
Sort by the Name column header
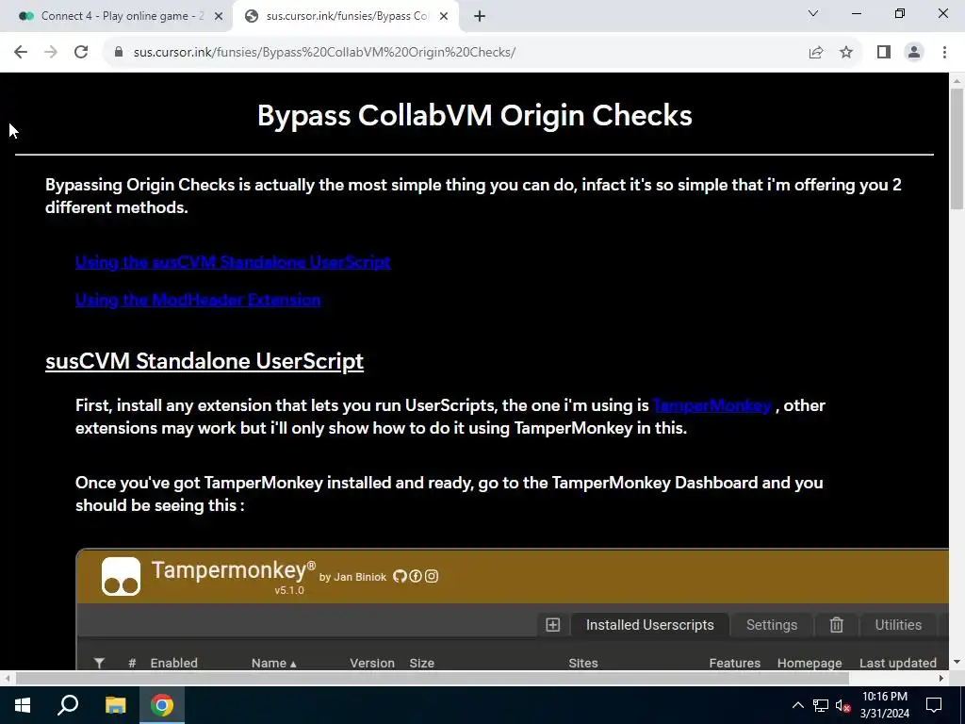click(274, 663)
